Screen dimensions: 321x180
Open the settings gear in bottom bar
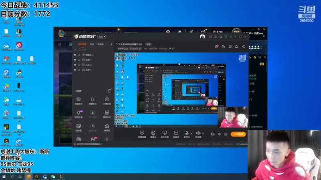coord(226,134)
